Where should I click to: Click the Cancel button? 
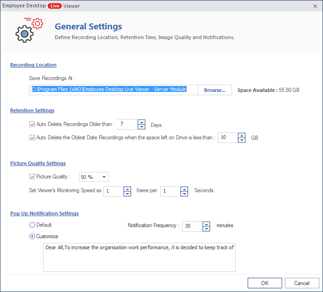pyautogui.click(x=302, y=283)
